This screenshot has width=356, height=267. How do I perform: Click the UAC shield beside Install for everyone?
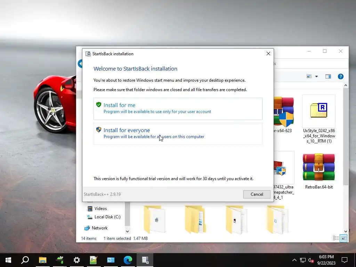(98, 130)
